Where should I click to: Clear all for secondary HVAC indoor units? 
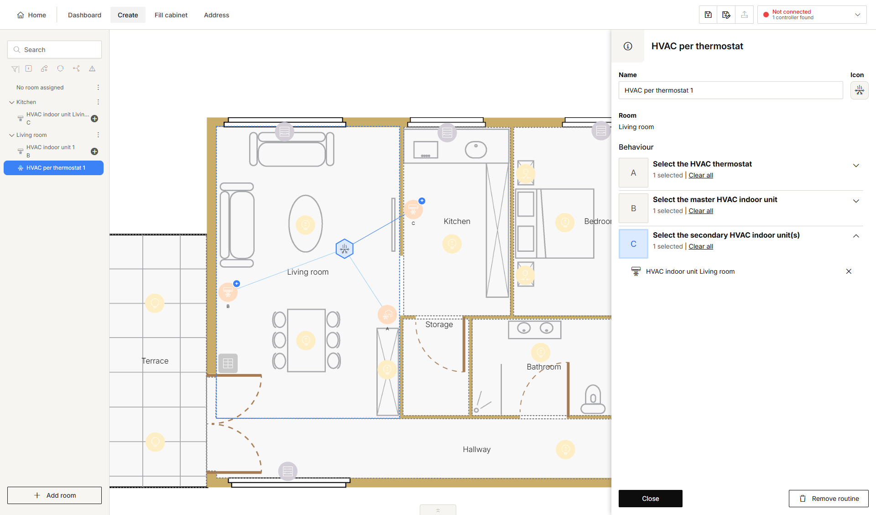701,246
